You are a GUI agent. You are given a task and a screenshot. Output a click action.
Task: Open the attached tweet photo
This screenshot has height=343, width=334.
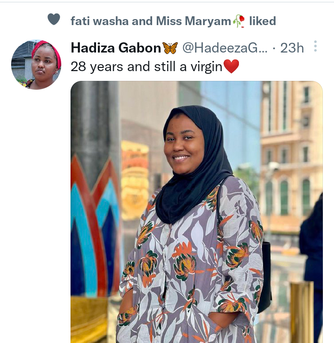[x=197, y=212]
